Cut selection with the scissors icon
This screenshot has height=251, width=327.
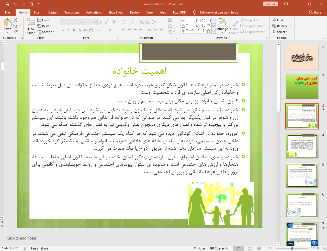(16, 20)
